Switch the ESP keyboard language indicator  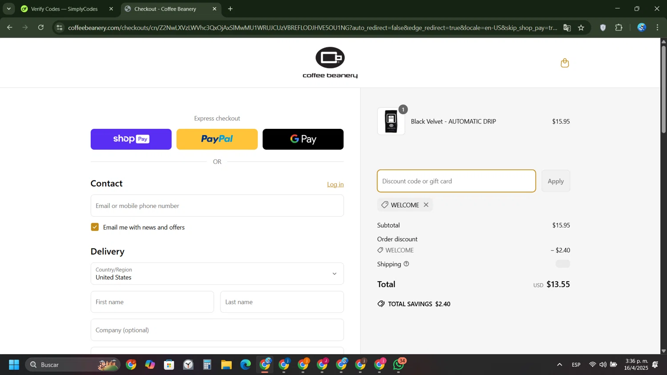tap(576, 365)
